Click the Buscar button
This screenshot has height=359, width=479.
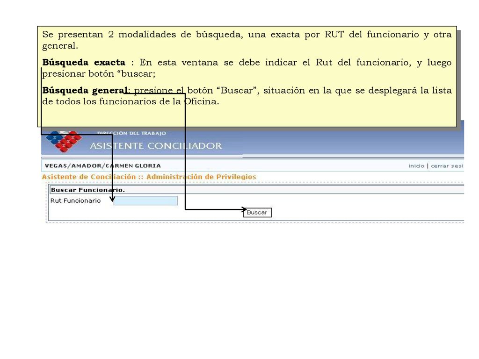coord(257,213)
